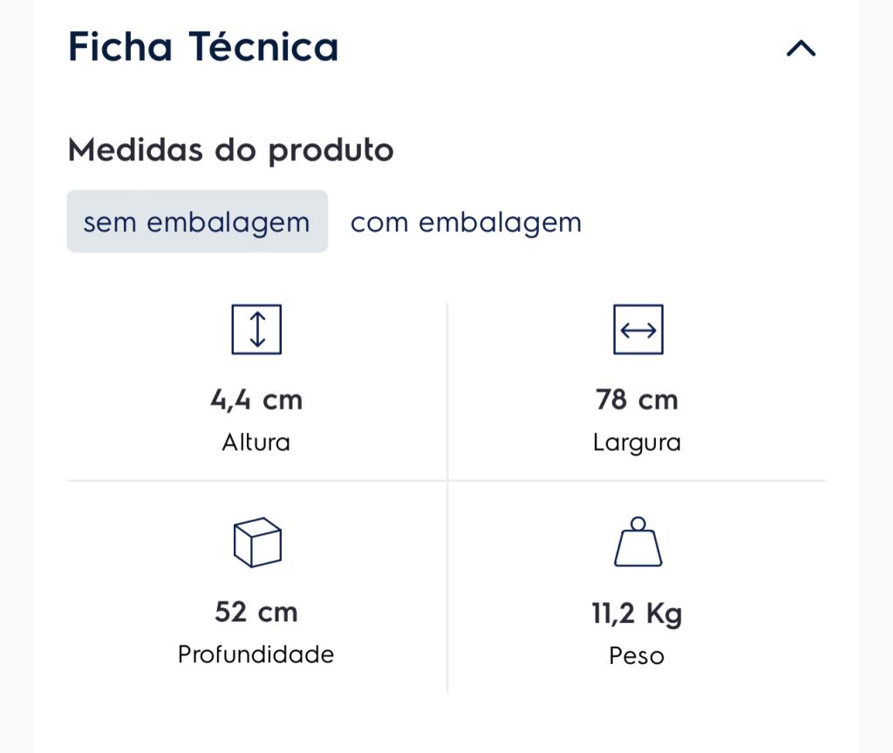This screenshot has width=893, height=753.
Task: Click the Profundidade label
Action: coord(256,655)
